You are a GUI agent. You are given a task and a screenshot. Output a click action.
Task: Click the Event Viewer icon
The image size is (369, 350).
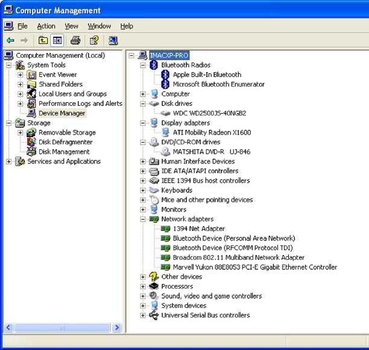pos(31,75)
